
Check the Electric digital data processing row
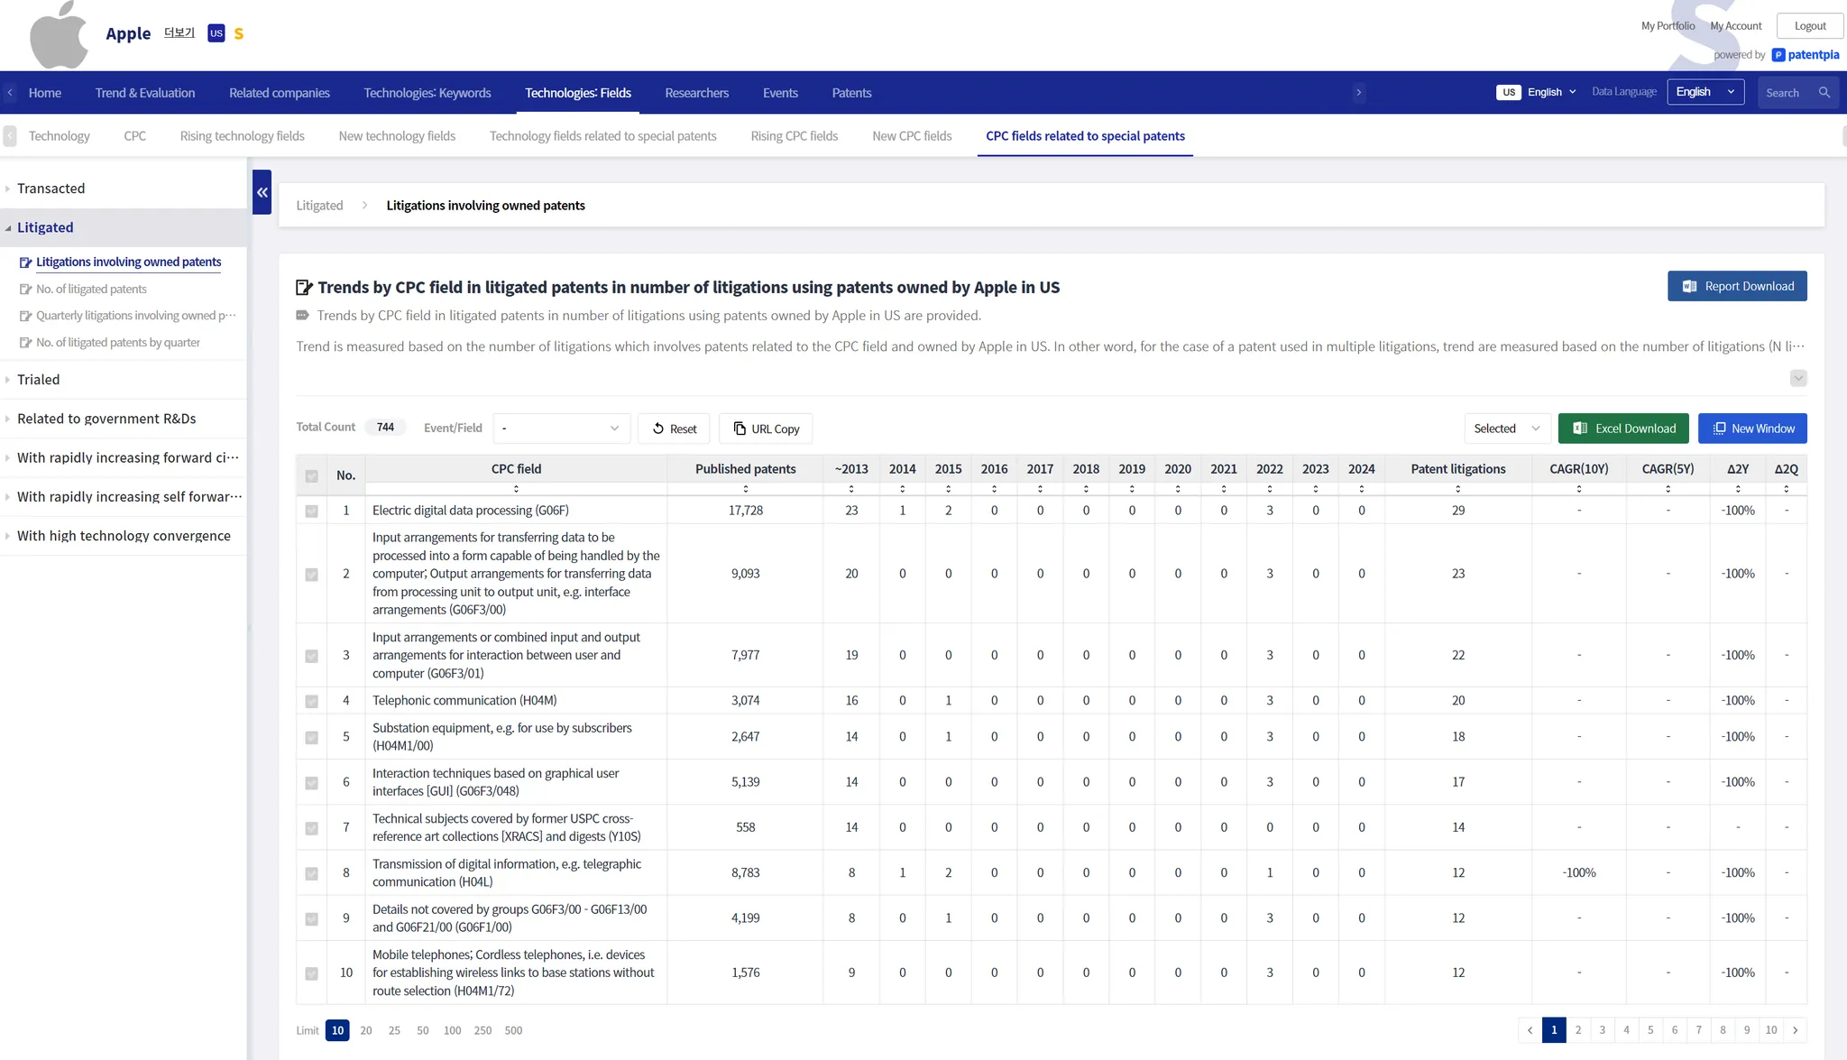point(311,512)
